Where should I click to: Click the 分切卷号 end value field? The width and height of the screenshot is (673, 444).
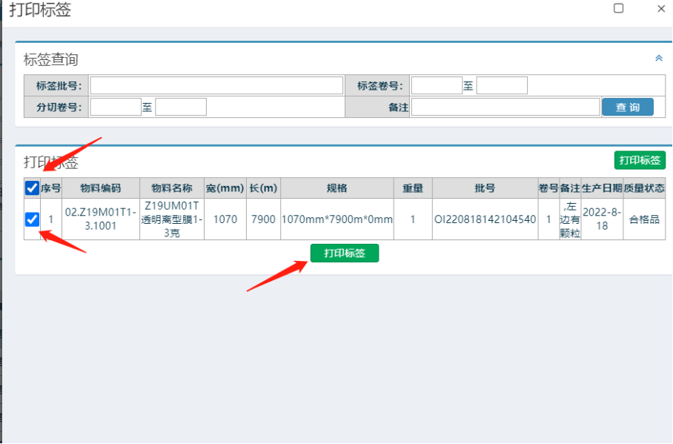[x=181, y=107]
